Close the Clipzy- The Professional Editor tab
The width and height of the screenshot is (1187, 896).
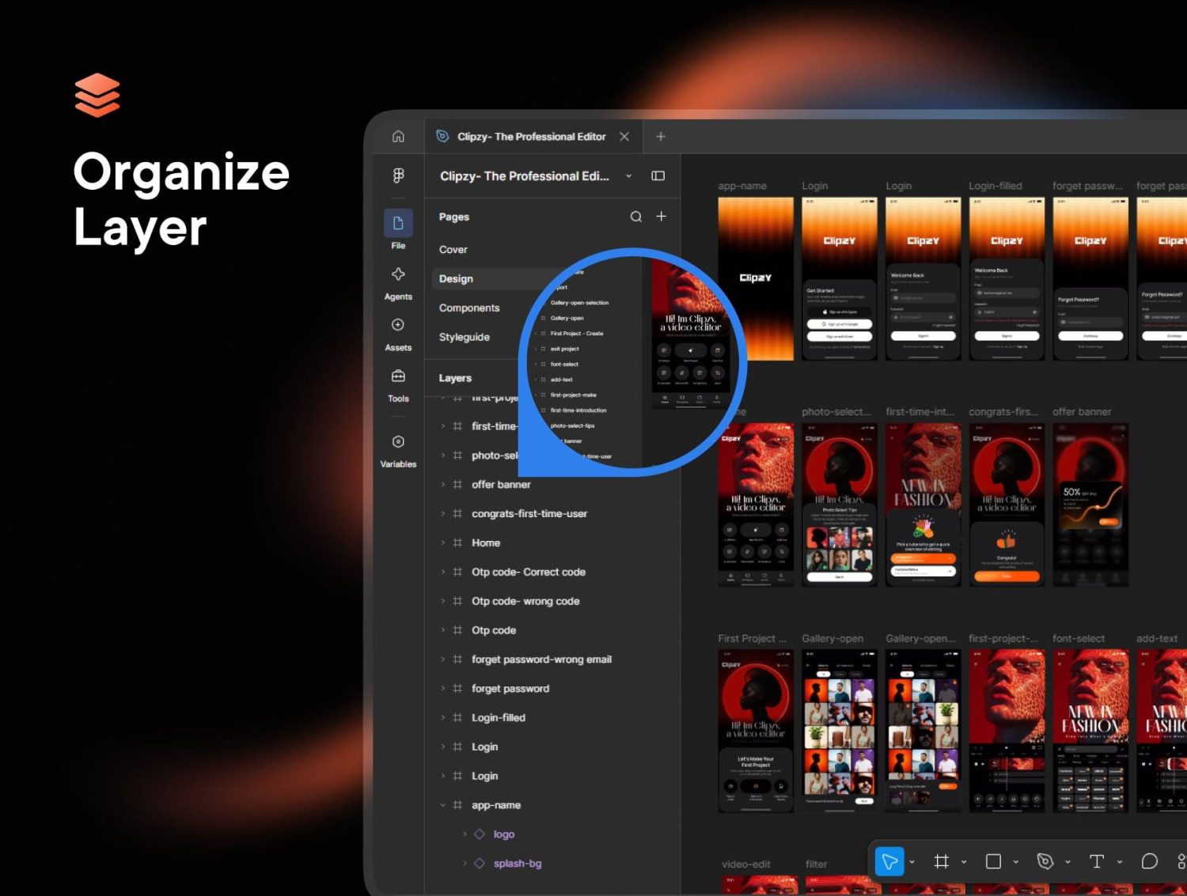tap(624, 137)
